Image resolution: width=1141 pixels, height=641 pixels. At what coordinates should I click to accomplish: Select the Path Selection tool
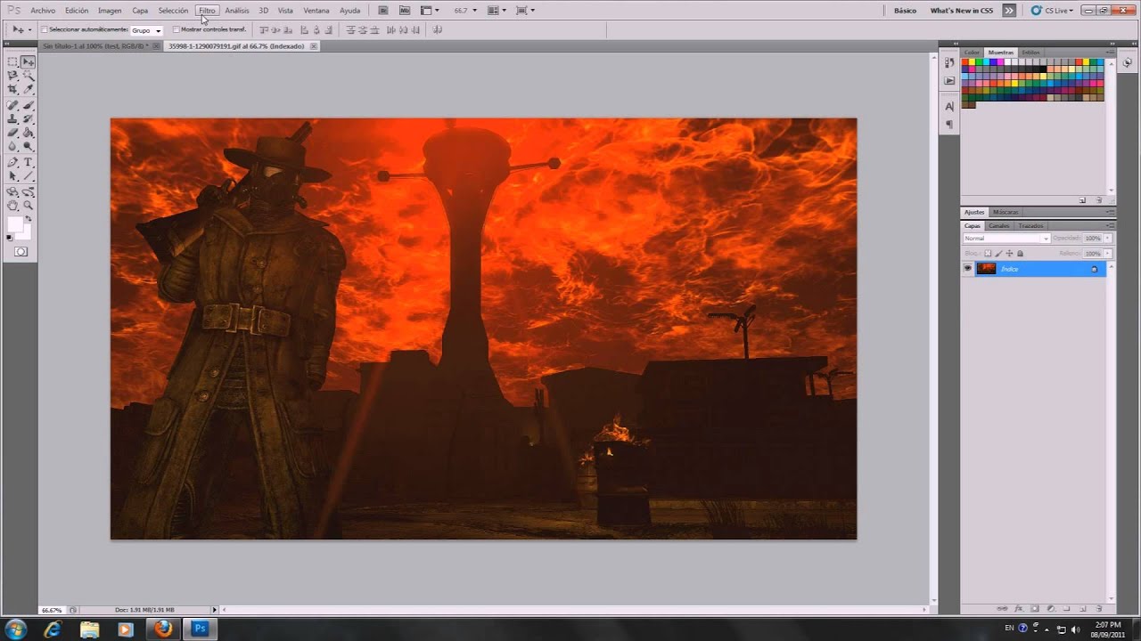pyautogui.click(x=13, y=175)
